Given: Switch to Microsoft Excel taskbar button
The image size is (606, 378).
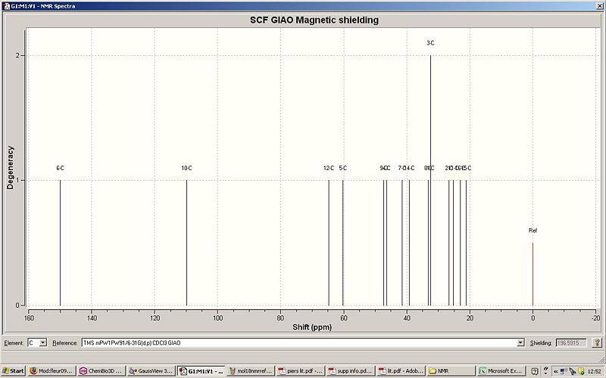Looking at the screenshot, I should pyautogui.click(x=501, y=371).
